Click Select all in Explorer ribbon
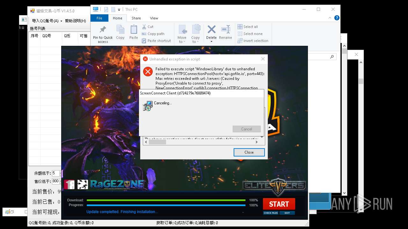Viewport: 408px width, 229px height. point(248,27)
